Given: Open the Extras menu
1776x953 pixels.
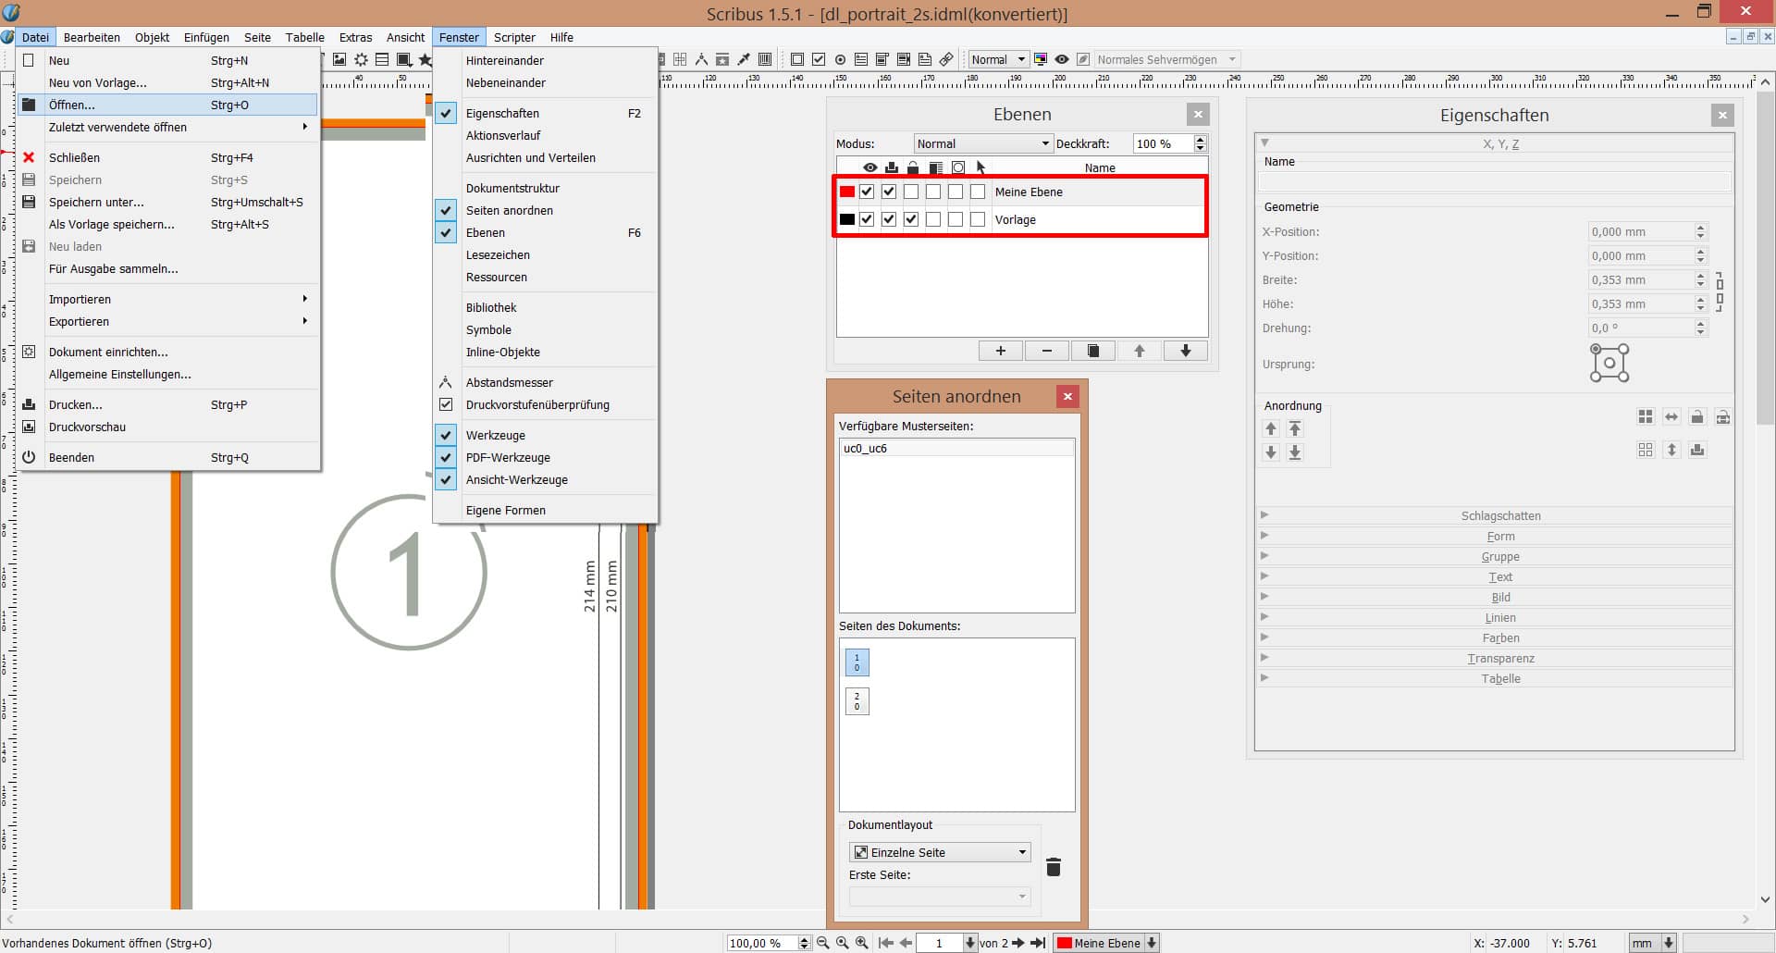Looking at the screenshot, I should (355, 37).
